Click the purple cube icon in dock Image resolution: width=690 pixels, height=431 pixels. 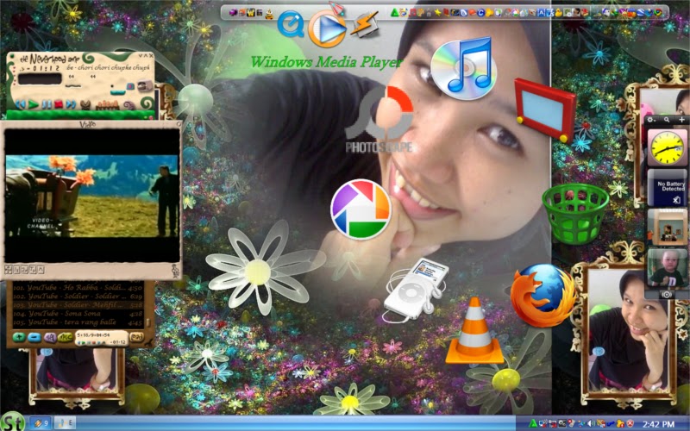pyautogui.click(x=233, y=13)
